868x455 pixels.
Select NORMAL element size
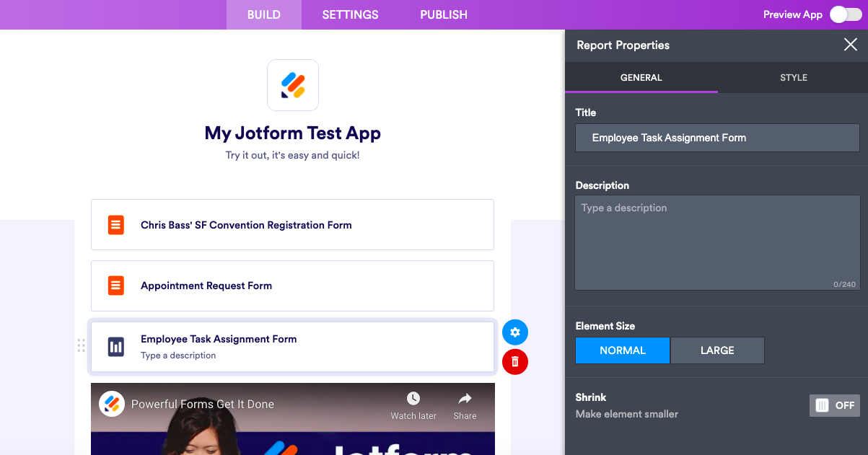[623, 350]
